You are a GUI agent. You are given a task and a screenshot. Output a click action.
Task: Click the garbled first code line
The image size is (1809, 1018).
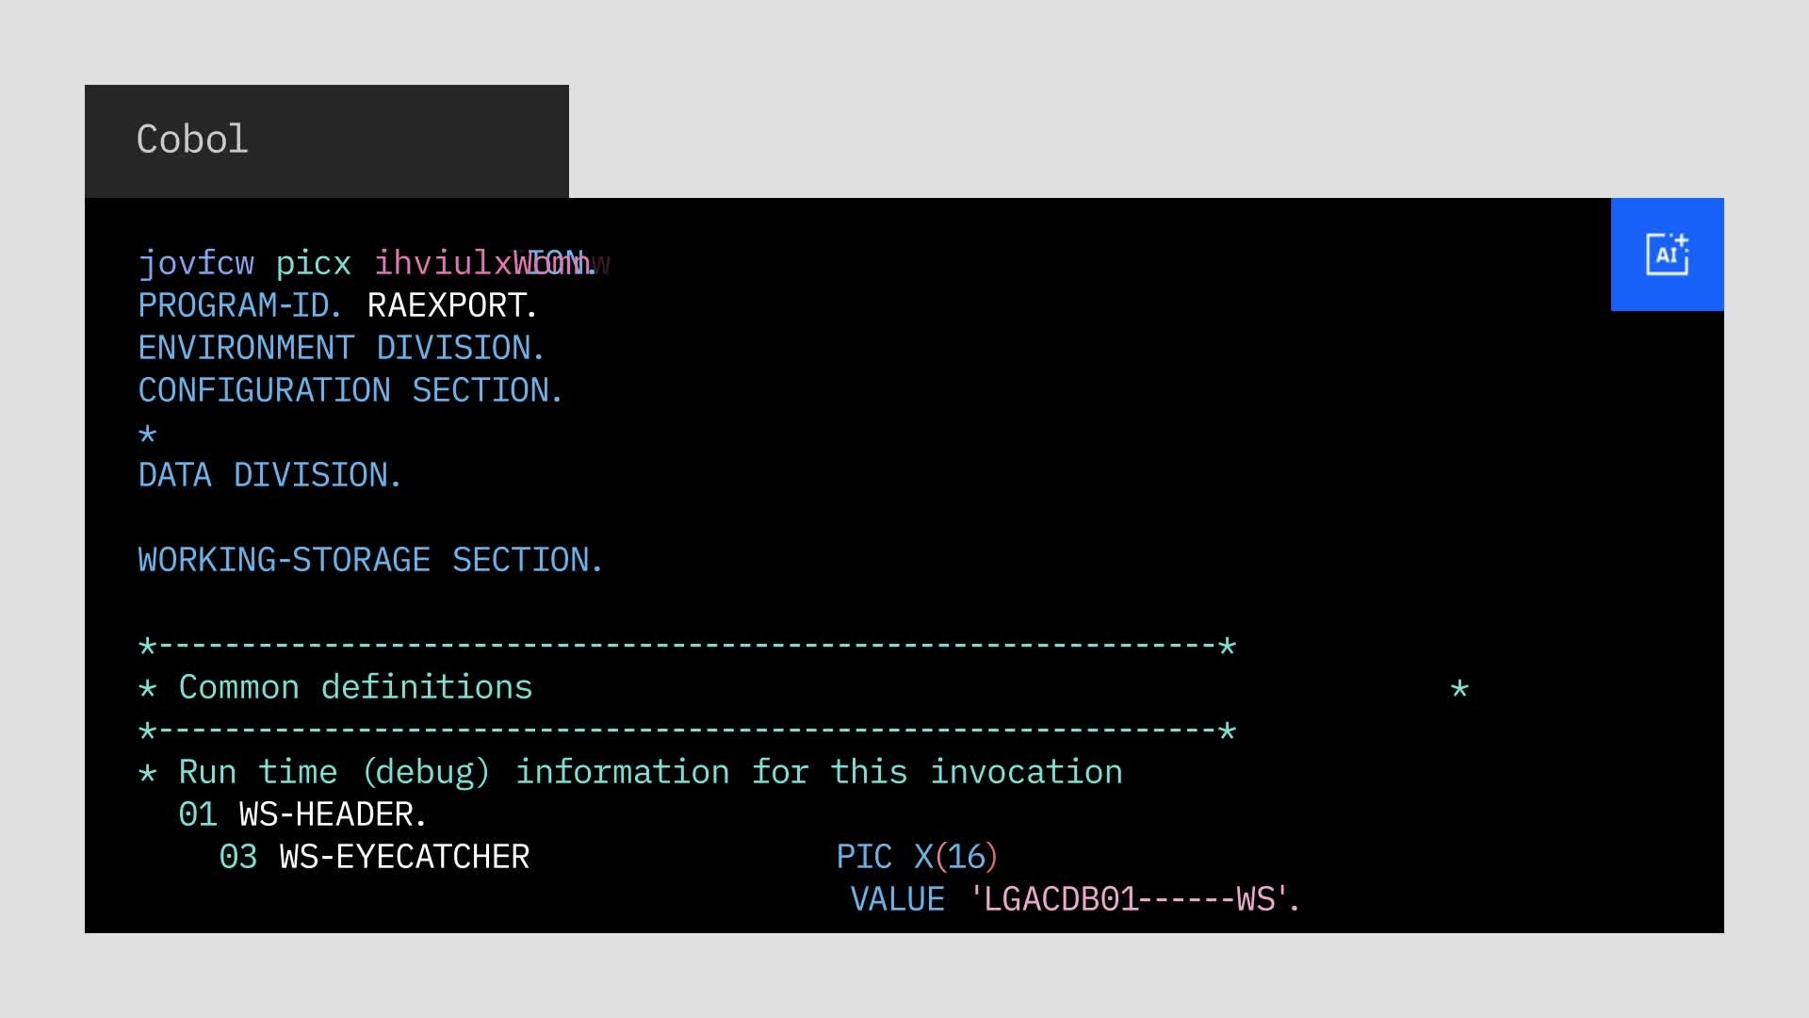click(374, 263)
